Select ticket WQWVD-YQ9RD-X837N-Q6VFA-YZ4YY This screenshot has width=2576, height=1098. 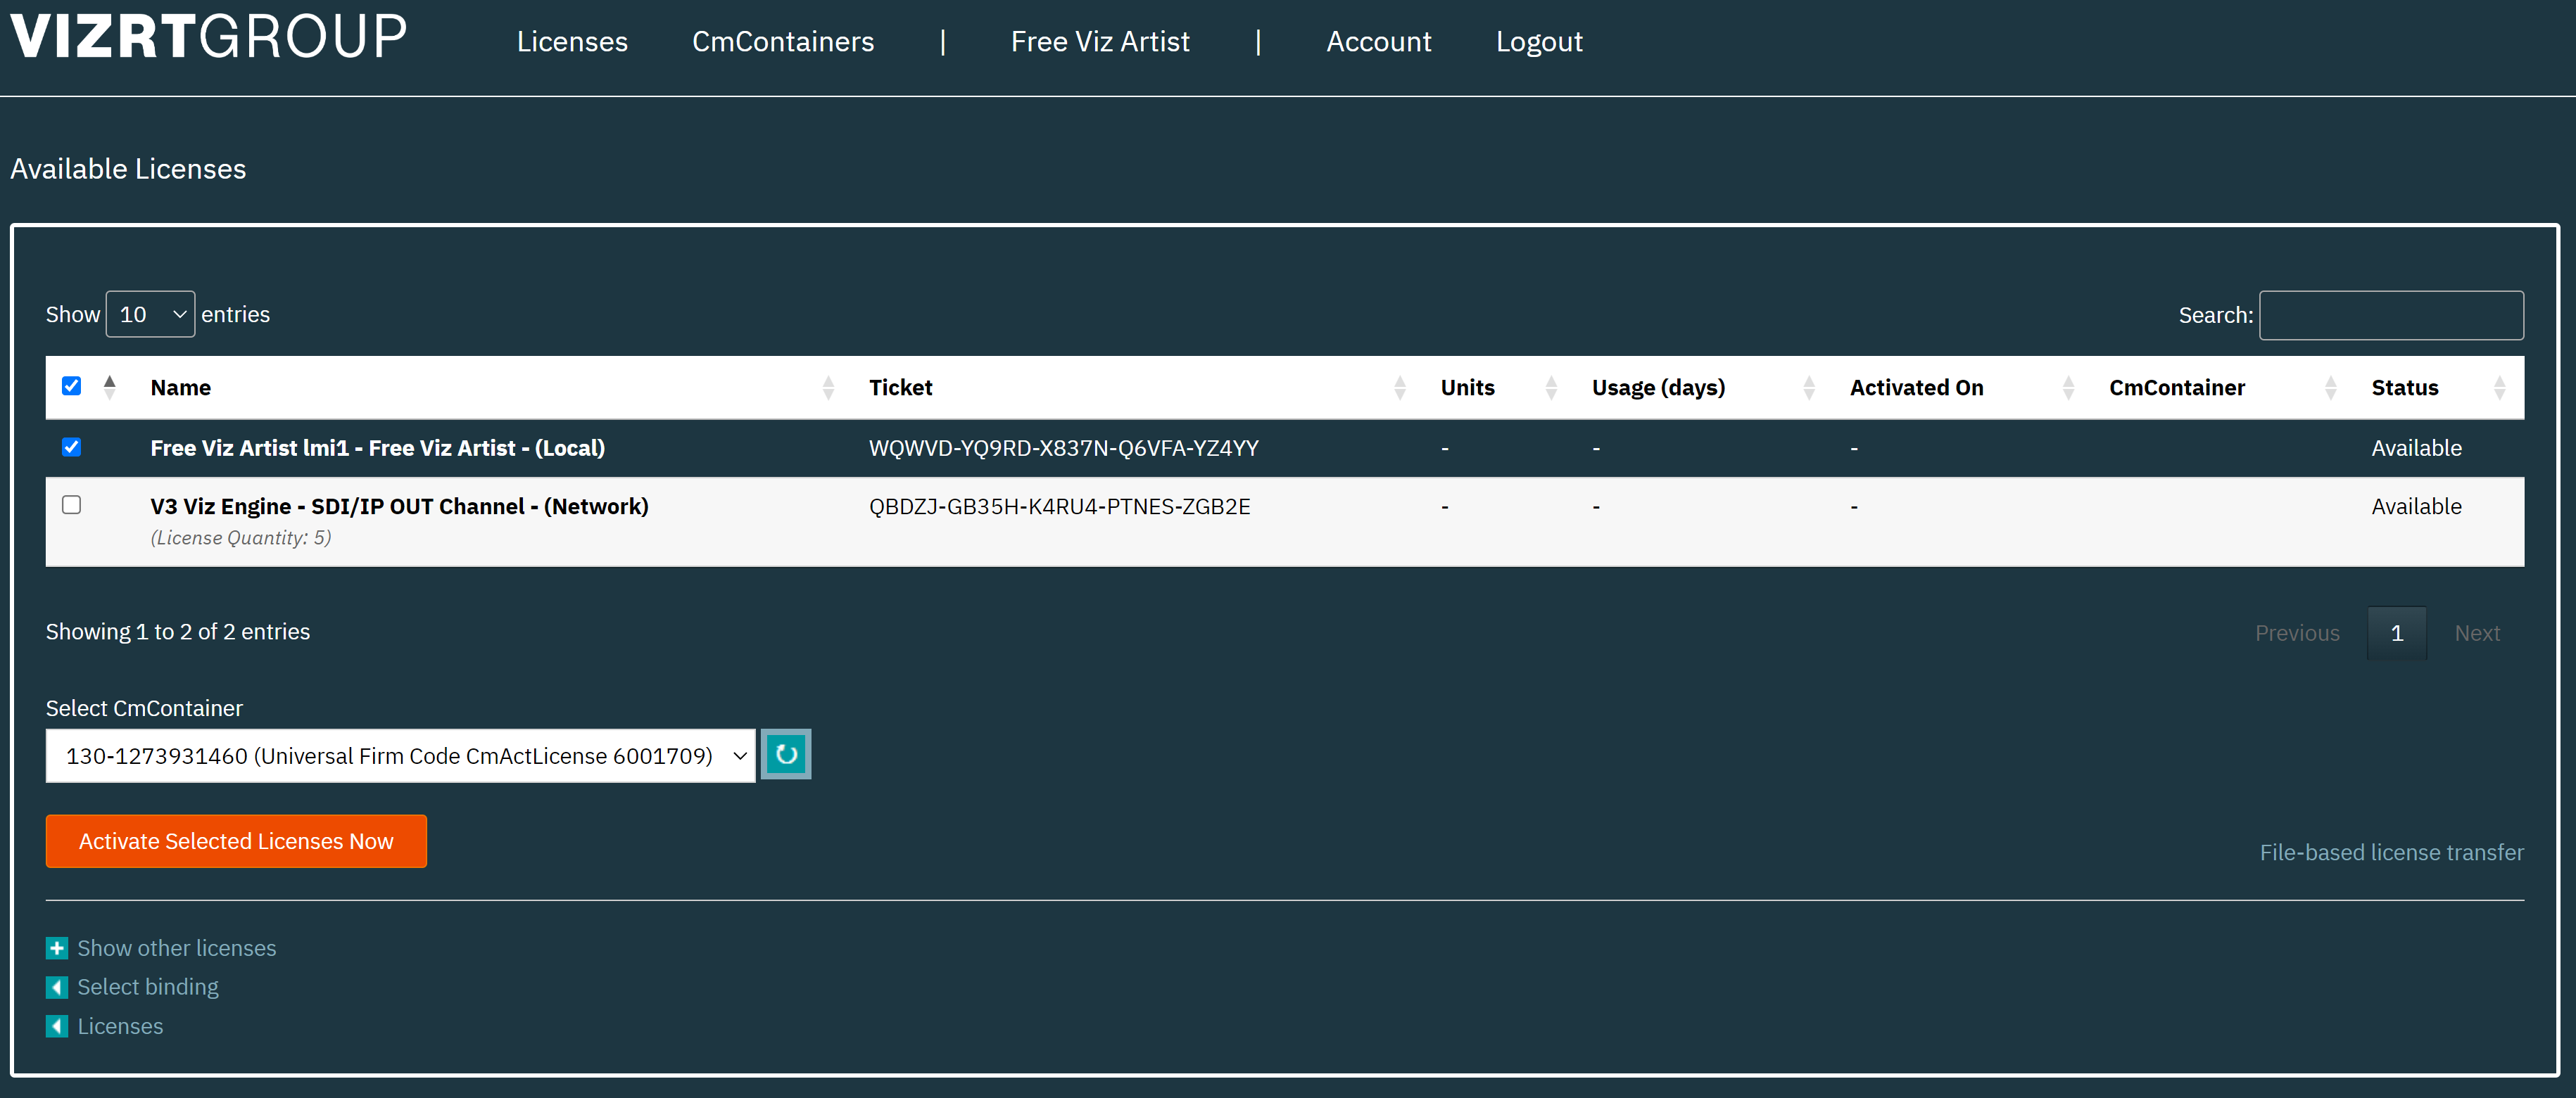(x=1063, y=447)
